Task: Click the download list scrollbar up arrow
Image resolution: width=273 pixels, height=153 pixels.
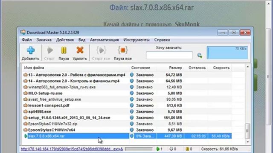Action: [x=247, y=67]
